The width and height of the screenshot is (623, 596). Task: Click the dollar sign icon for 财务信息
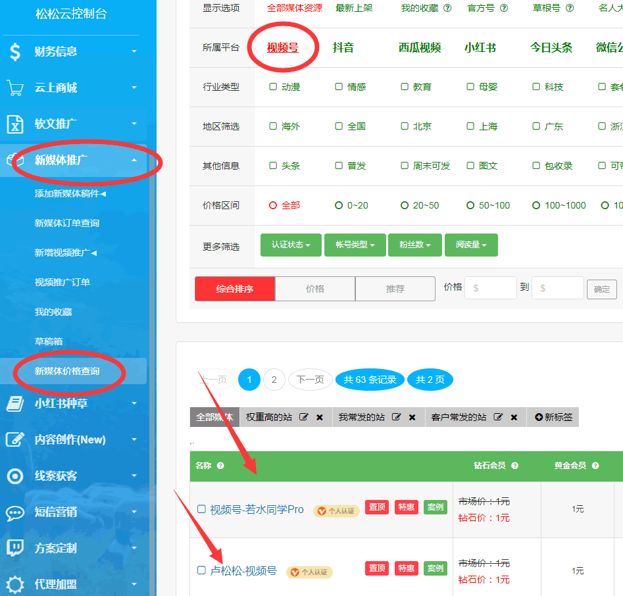[14, 51]
